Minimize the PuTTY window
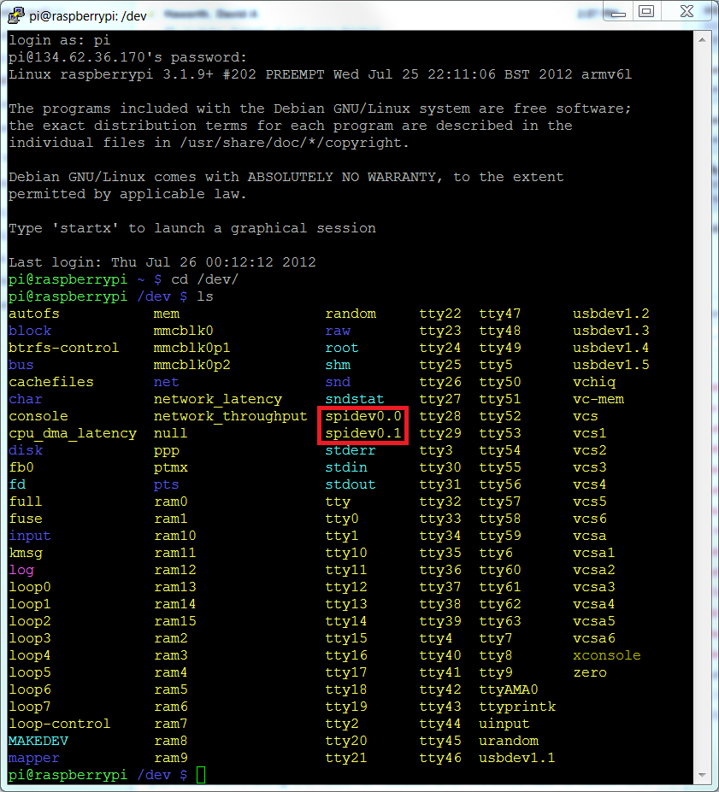The image size is (719, 792). click(x=618, y=12)
